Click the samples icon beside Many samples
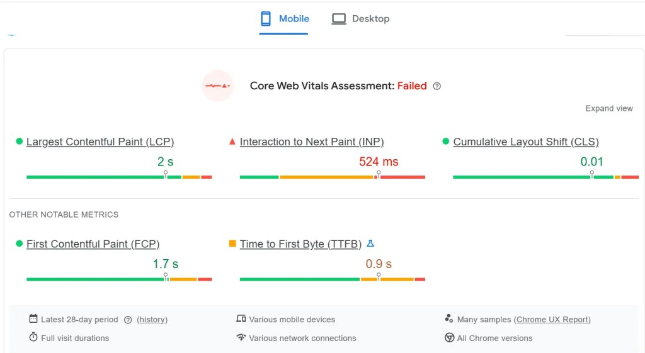Viewport: 645px width, 353px height. pyautogui.click(x=449, y=319)
